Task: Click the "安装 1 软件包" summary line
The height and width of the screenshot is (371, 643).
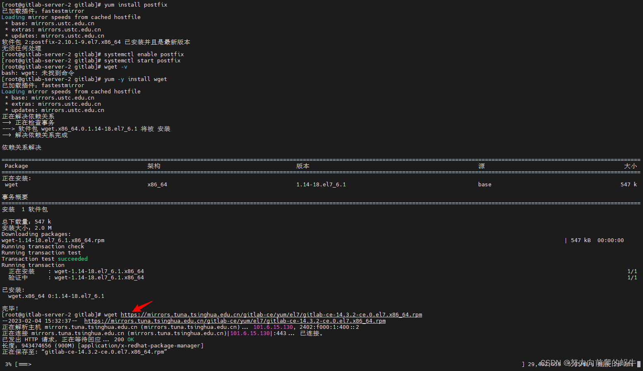Action: [25, 209]
